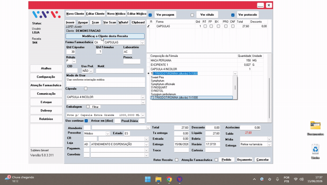Open Rótulo dropdown showing P
This screenshot has height=185, width=327.
[74, 61]
